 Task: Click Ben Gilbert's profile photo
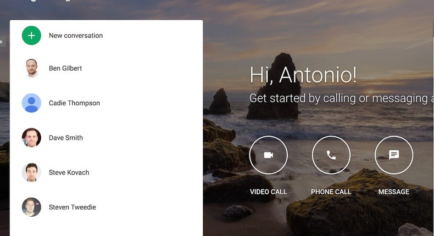[31, 69]
